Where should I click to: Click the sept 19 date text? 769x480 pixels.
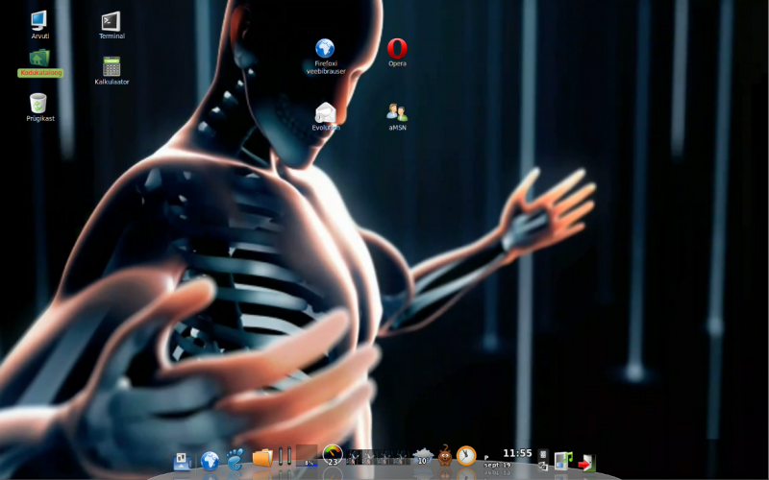click(497, 465)
